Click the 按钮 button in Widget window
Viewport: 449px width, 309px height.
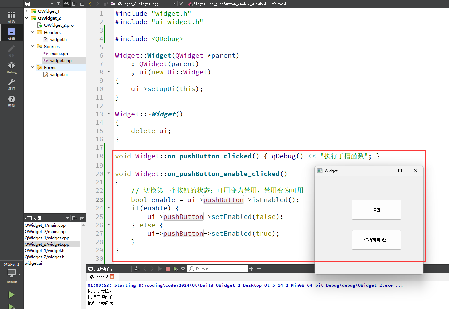click(376, 210)
